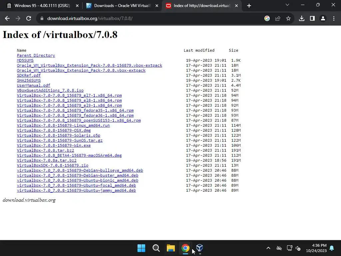Open the notification bell
The image size is (341, 256).
[332, 248]
